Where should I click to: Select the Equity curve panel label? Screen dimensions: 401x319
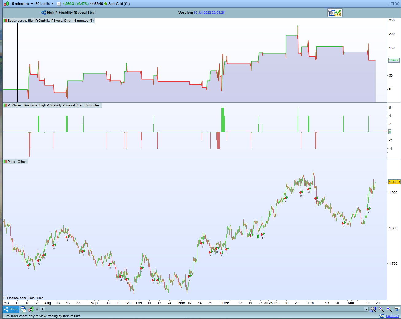(51, 21)
